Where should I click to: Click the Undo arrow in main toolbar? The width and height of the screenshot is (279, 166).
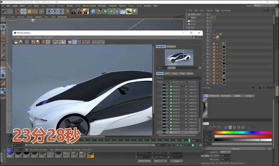click(5, 11)
